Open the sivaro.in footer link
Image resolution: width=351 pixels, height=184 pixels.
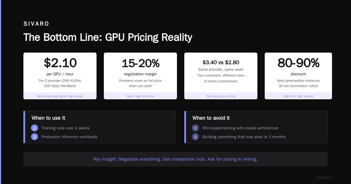click(x=324, y=177)
